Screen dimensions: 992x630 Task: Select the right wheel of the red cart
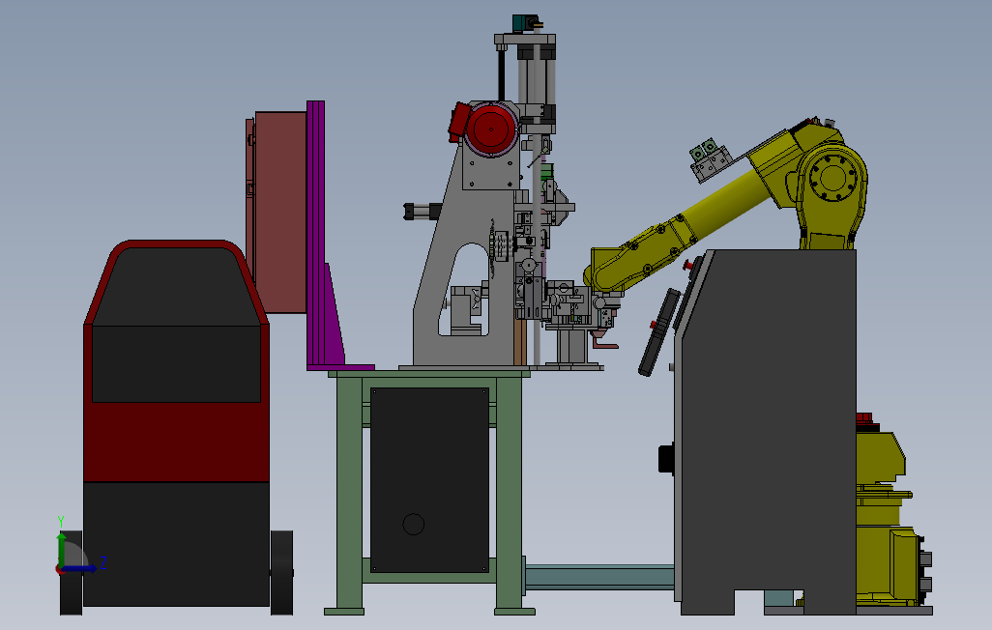pyautogui.click(x=281, y=572)
